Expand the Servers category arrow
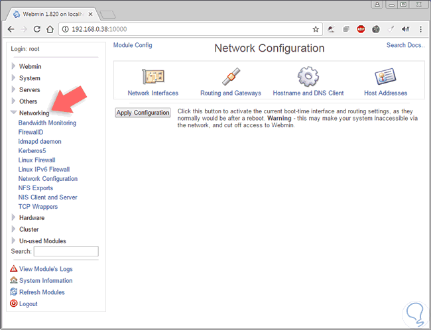 tap(13, 89)
